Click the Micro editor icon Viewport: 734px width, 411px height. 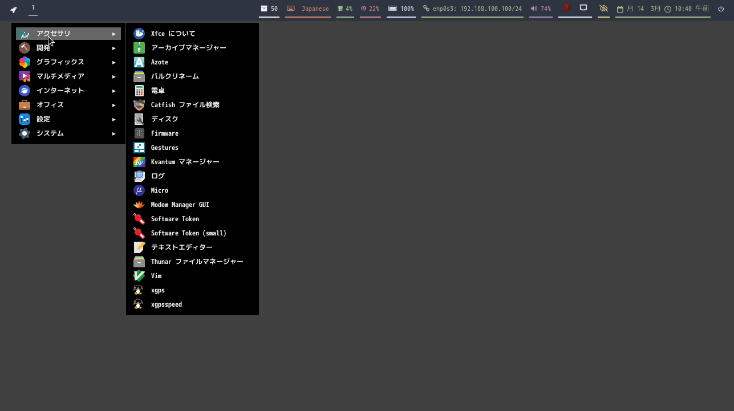[x=139, y=190]
